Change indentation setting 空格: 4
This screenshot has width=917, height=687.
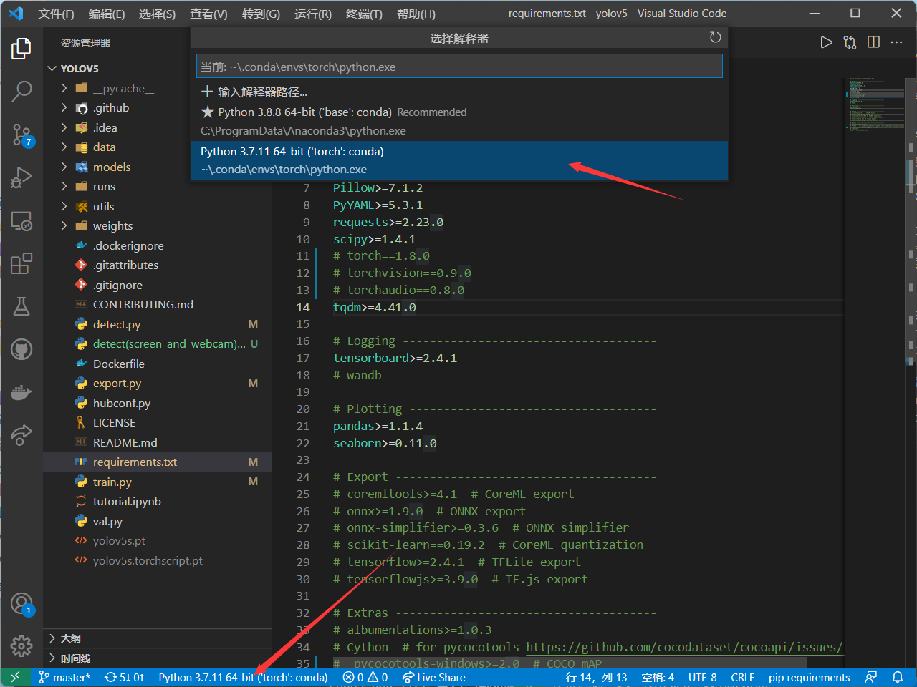pos(658,677)
